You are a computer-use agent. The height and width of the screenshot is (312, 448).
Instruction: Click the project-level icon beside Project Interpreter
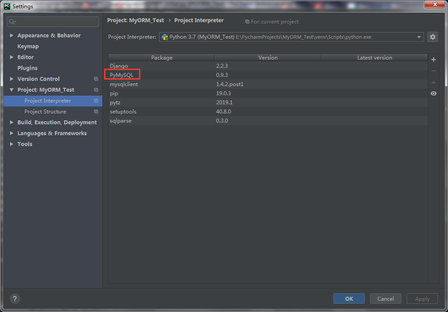pyautogui.click(x=96, y=100)
